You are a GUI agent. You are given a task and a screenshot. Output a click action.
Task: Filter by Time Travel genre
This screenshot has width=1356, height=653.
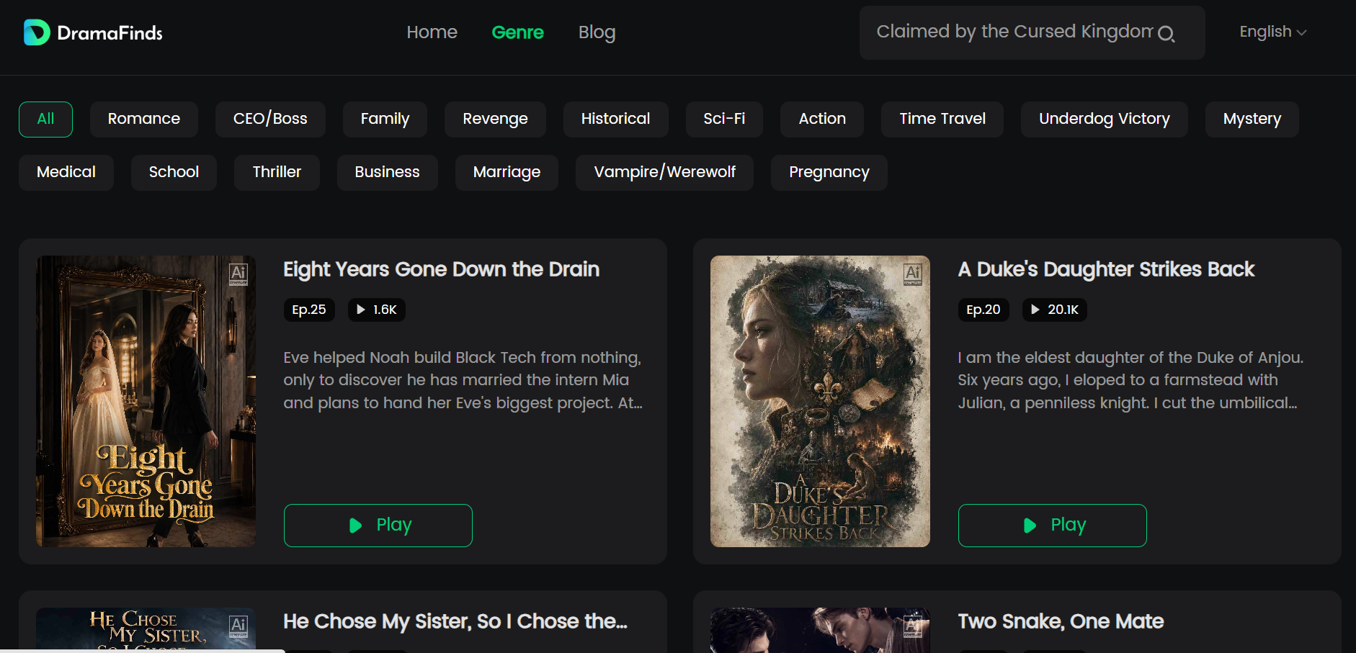[x=942, y=119]
